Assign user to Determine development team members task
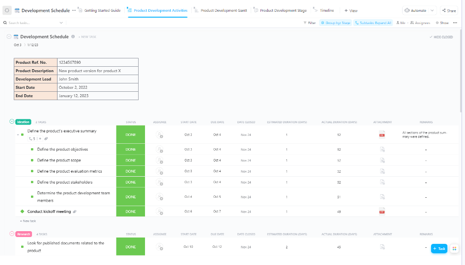465x265 pixels. [x=160, y=197]
